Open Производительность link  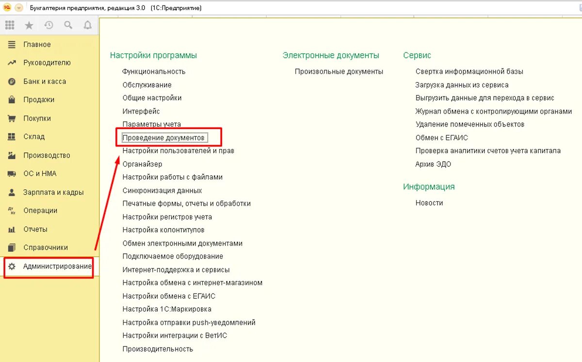pyautogui.click(x=158, y=349)
